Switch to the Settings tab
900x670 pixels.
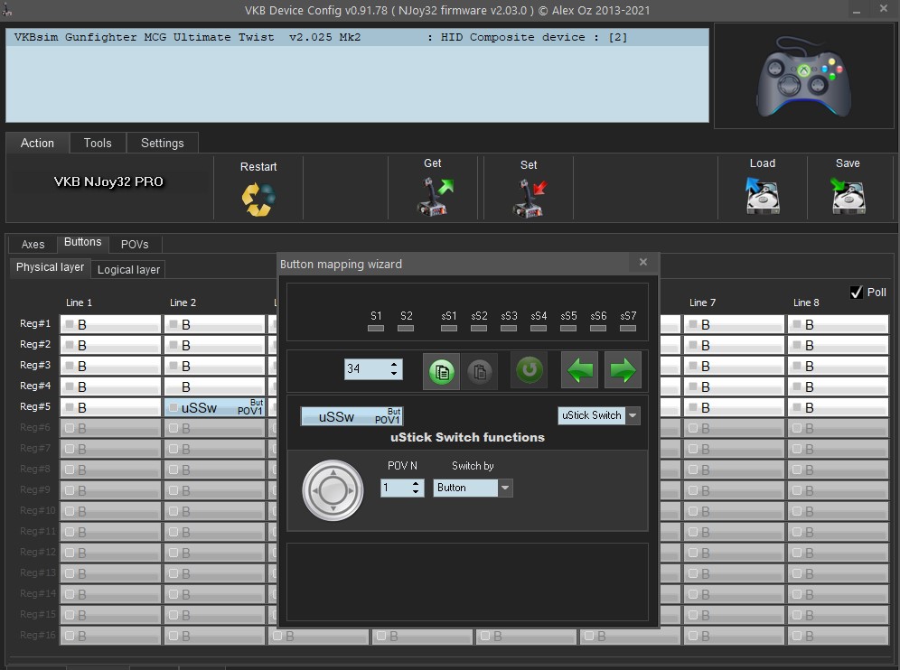click(x=163, y=143)
